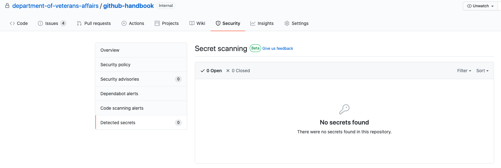Open github-handbook repository link
The width and height of the screenshot is (501, 168).
pyautogui.click(x=128, y=6)
